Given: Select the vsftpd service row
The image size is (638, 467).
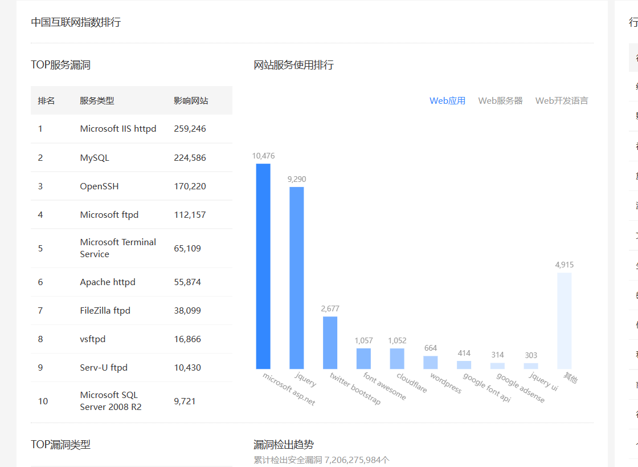Looking at the screenshot, I should (x=132, y=339).
